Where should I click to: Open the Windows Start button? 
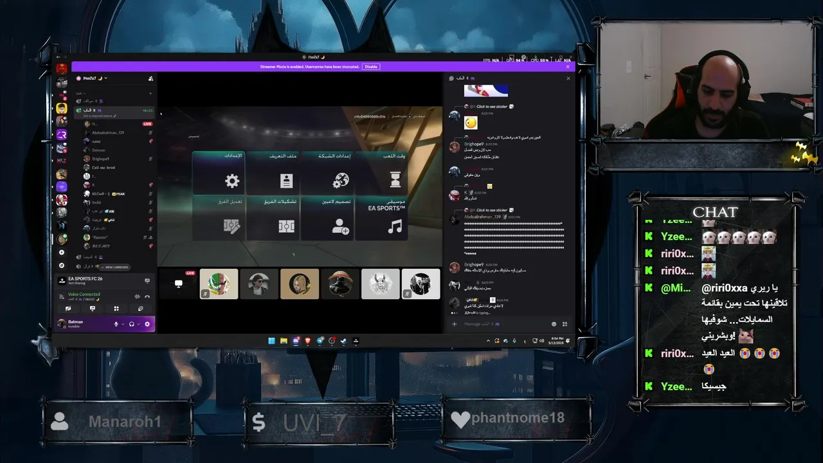271,341
